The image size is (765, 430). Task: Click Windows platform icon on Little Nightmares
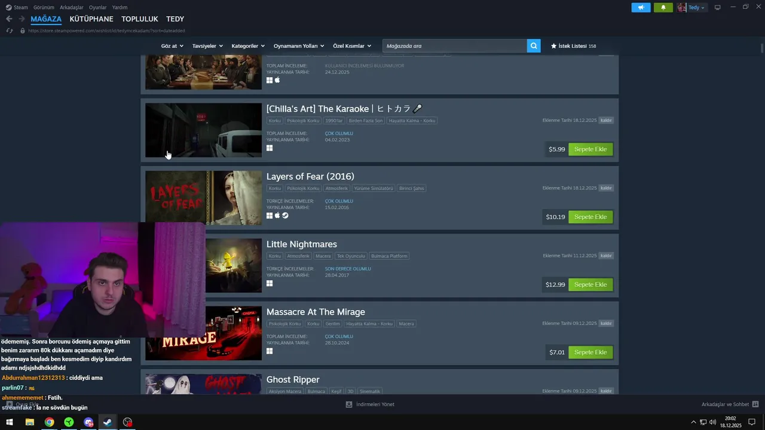point(270,283)
